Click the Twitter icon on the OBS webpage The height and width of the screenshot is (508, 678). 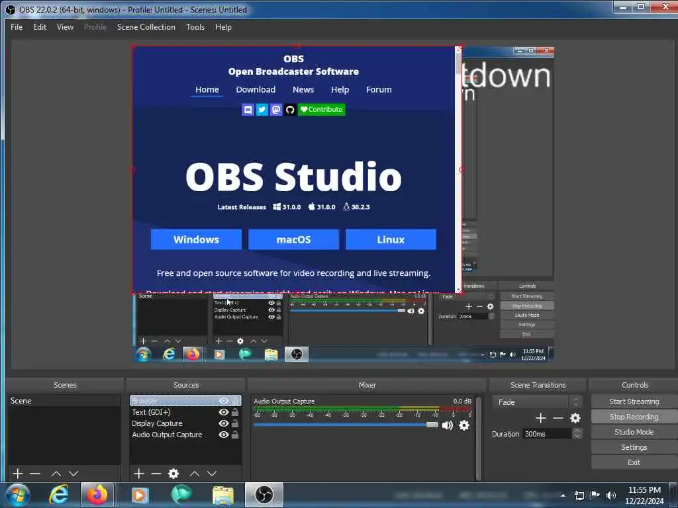tap(262, 110)
